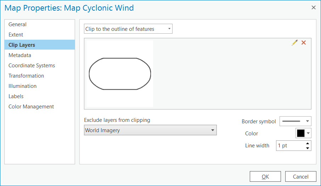
Task: Click the pencil edit clip shape icon
Action: [294, 43]
